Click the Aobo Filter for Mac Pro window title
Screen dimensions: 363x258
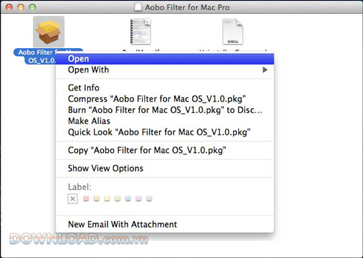(x=187, y=7)
